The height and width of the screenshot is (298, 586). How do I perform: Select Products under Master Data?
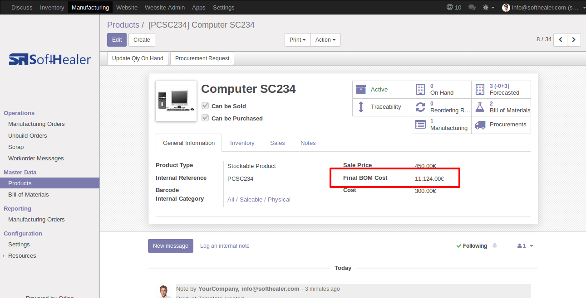tap(49, 183)
